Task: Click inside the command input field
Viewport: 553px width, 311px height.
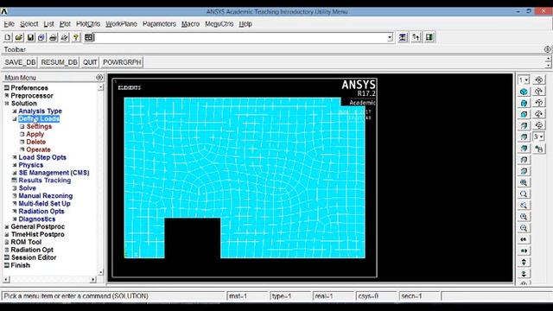Action: click(240, 37)
